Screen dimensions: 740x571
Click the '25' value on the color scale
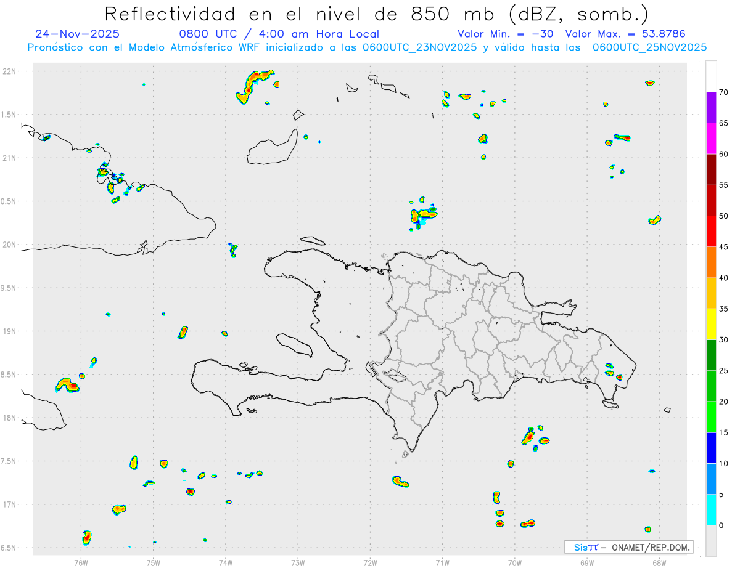coord(723,371)
